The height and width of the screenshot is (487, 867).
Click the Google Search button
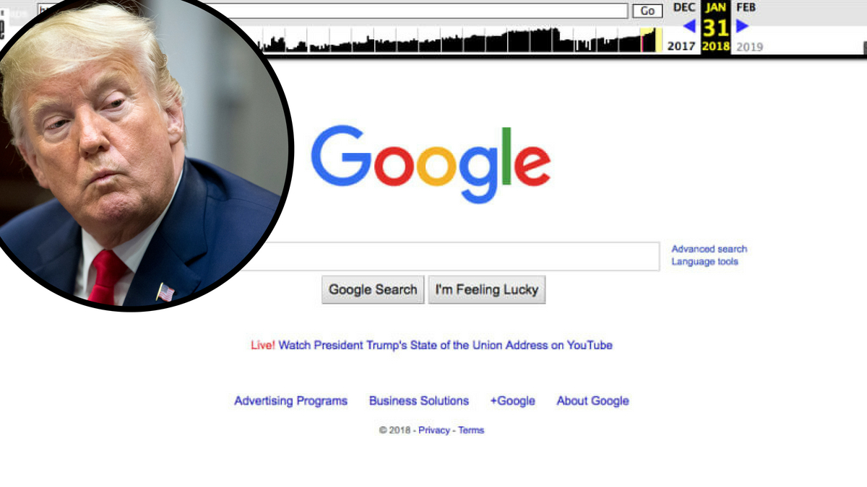pos(373,289)
